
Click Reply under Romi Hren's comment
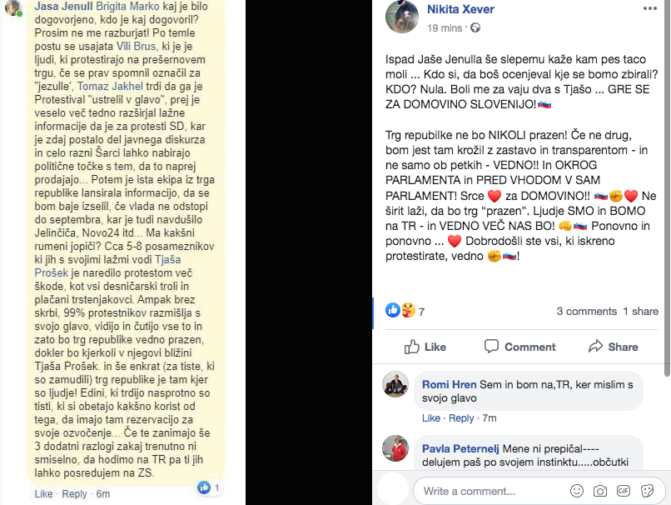tap(461, 418)
